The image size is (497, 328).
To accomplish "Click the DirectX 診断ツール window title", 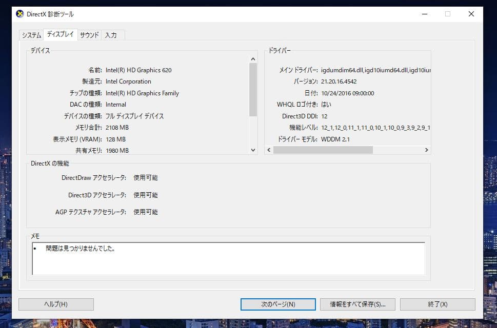I will [50, 14].
